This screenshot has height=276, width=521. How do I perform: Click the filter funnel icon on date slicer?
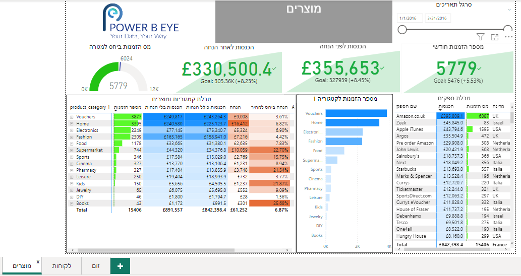click(x=481, y=37)
